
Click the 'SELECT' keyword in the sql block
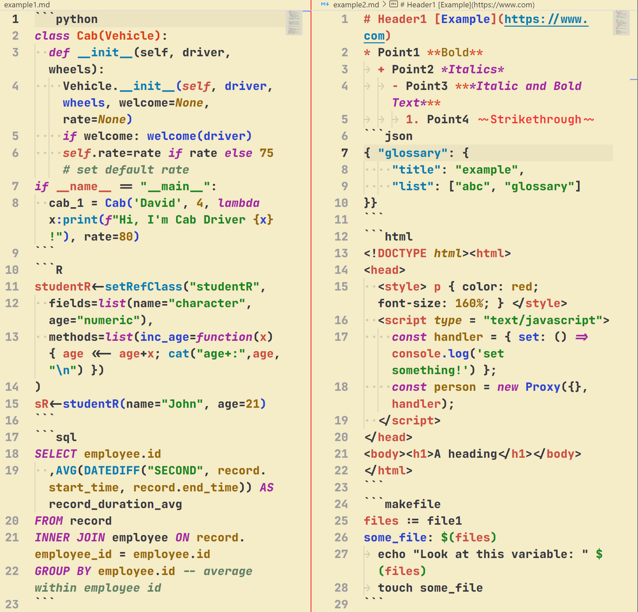click(x=56, y=454)
